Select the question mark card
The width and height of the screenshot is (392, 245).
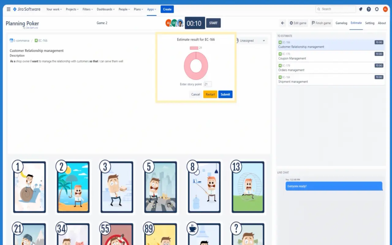pos(248,234)
